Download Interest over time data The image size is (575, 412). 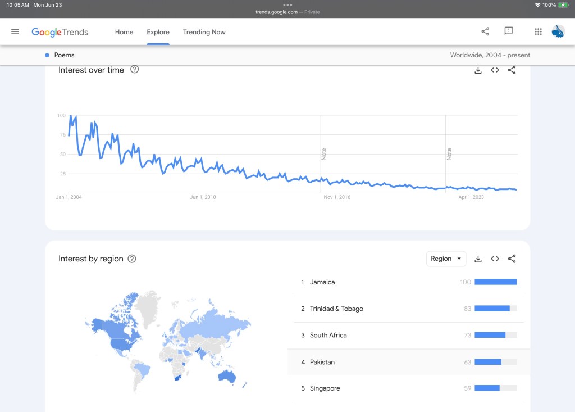pos(478,70)
